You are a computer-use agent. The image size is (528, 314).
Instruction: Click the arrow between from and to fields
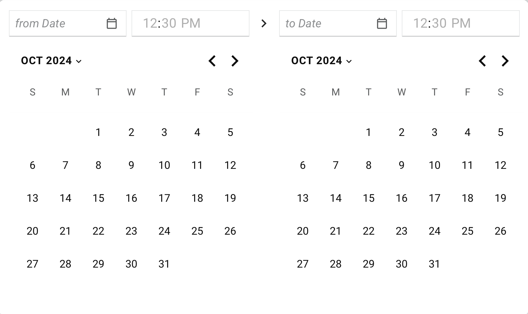click(264, 23)
